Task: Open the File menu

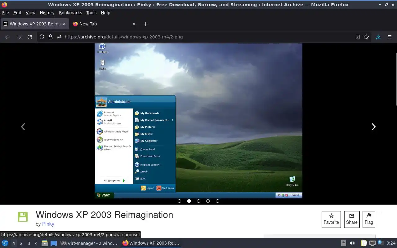Action: click(6, 13)
